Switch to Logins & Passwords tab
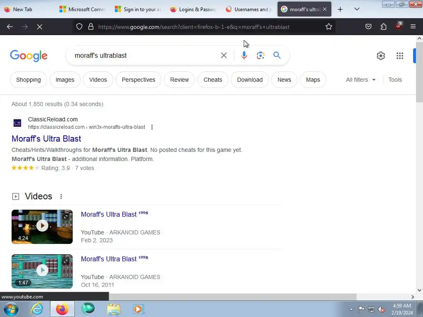Screen dimensions: 423x317 [194, 9]
